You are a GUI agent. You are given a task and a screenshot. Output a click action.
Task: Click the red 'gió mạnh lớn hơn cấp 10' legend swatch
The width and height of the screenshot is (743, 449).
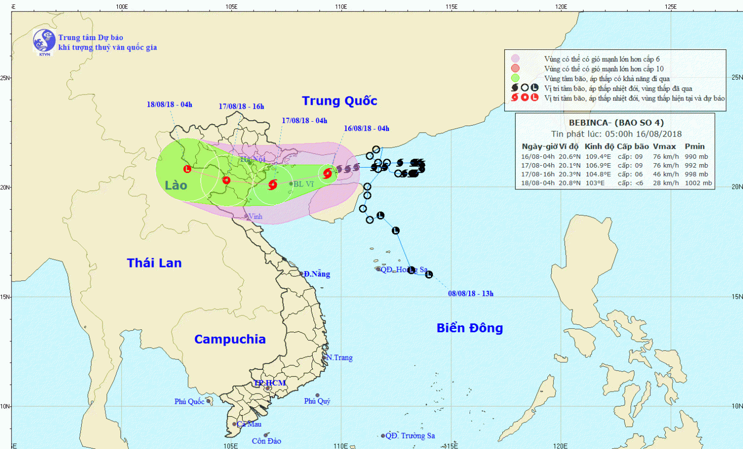pos(515,68)
